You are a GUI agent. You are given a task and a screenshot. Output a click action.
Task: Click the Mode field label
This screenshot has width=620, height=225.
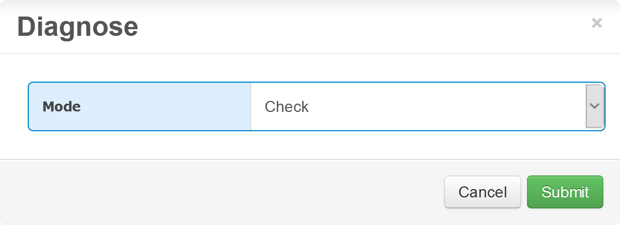click(61, 106)
